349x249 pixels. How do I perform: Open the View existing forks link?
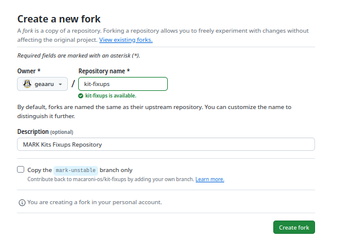click(x=126, y=40)
